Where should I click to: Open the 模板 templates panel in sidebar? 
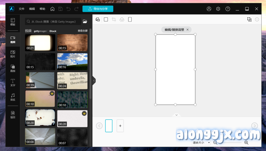pos(13,22)
